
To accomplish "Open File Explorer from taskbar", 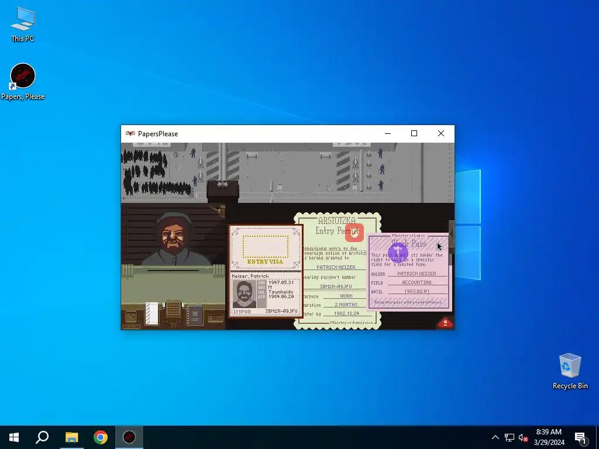I will pos(71,437).
